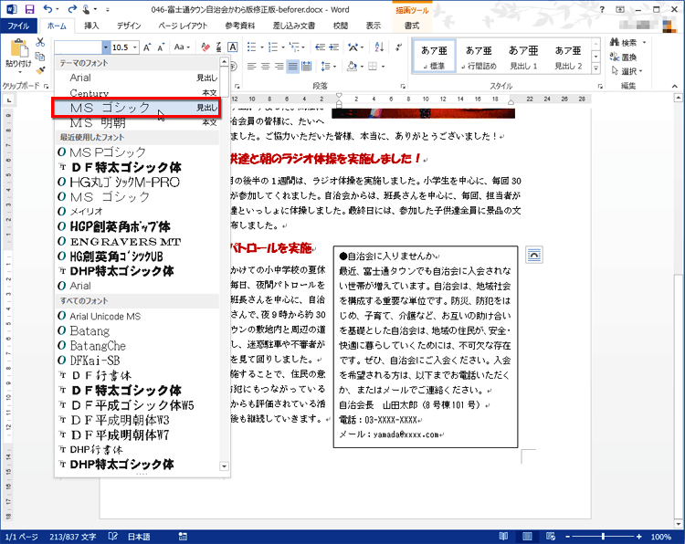Open line spacing options
The width and height of the screenshot is (685, 544).
pos(329,67)
